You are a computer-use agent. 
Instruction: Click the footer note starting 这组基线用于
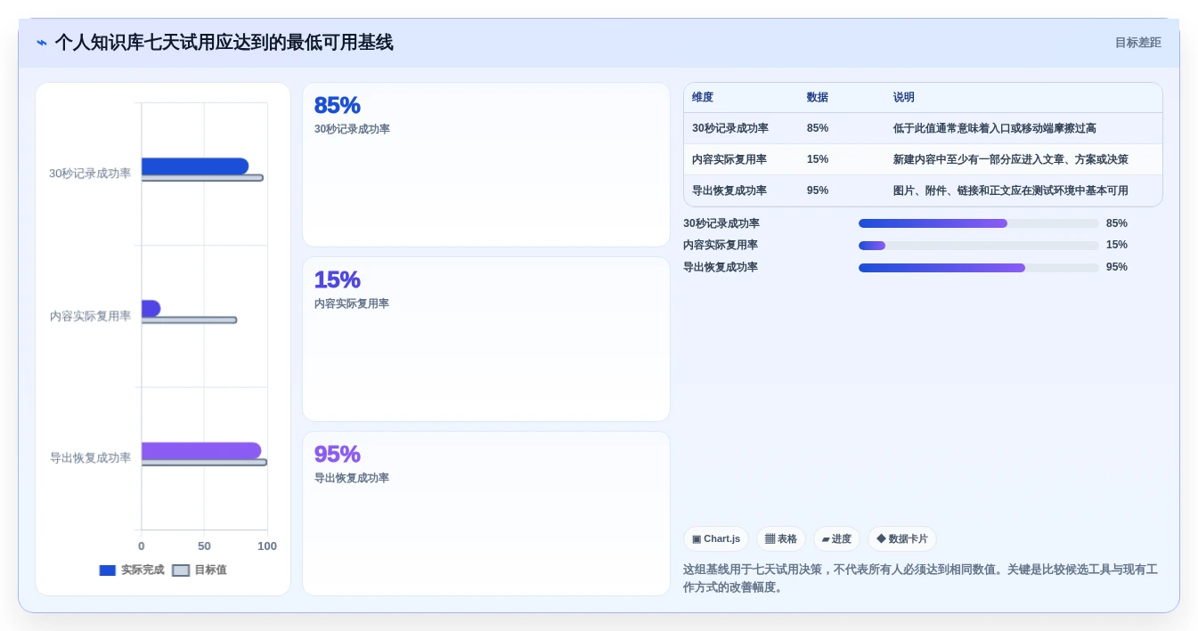(x=920, y=578)
